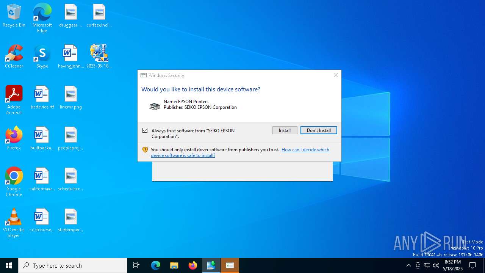Click the Install button
The height and width of the screenshot is (273, 485).
(285, 130)
